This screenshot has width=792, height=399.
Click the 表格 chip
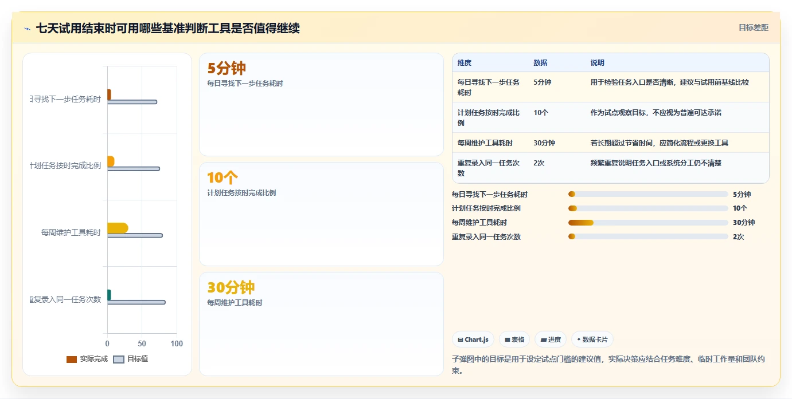pos(514,339)
